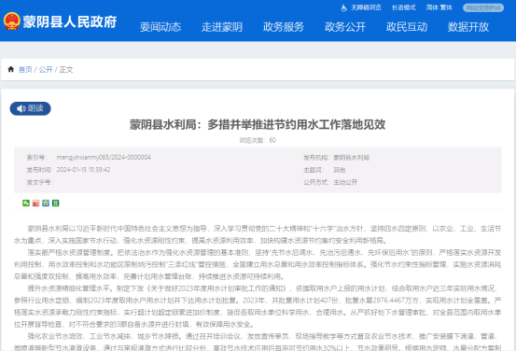Go to 公开 in breadcrumb
This screenshot has width=516, height=351.
pos(46,69)
